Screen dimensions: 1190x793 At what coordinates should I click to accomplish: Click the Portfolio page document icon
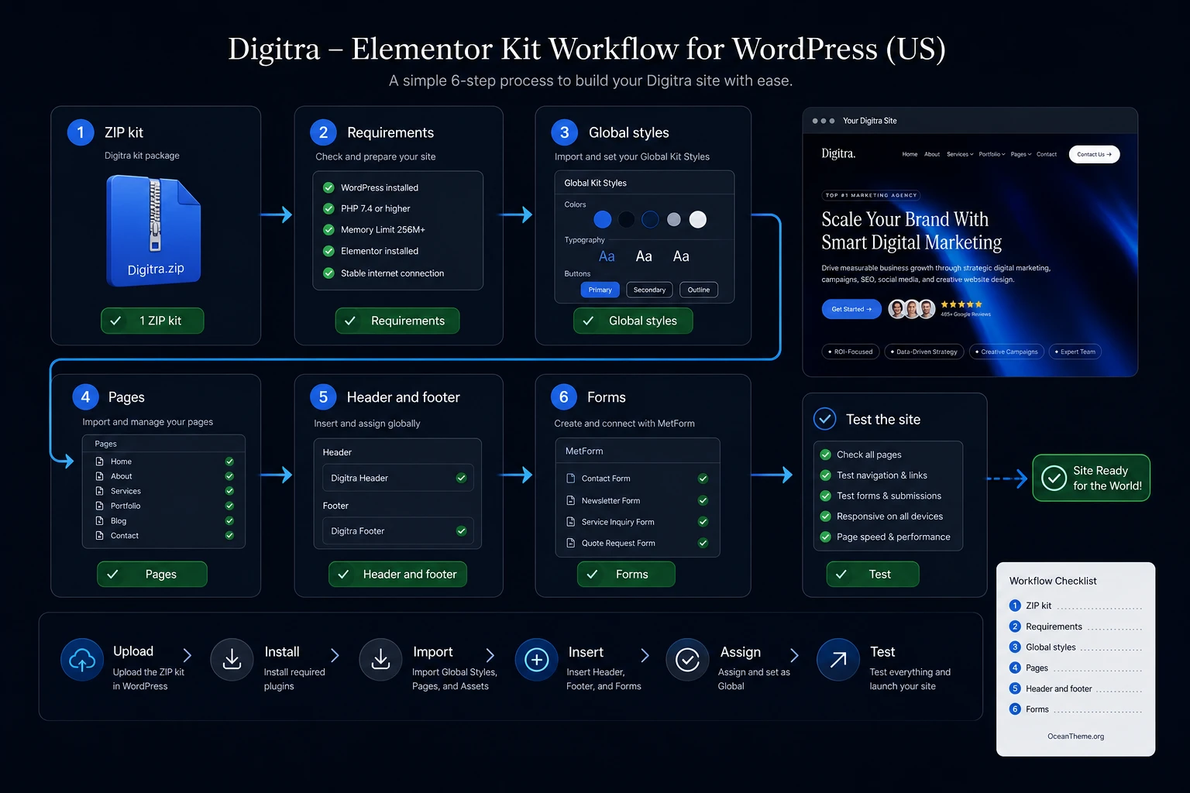tap(99, 506)
